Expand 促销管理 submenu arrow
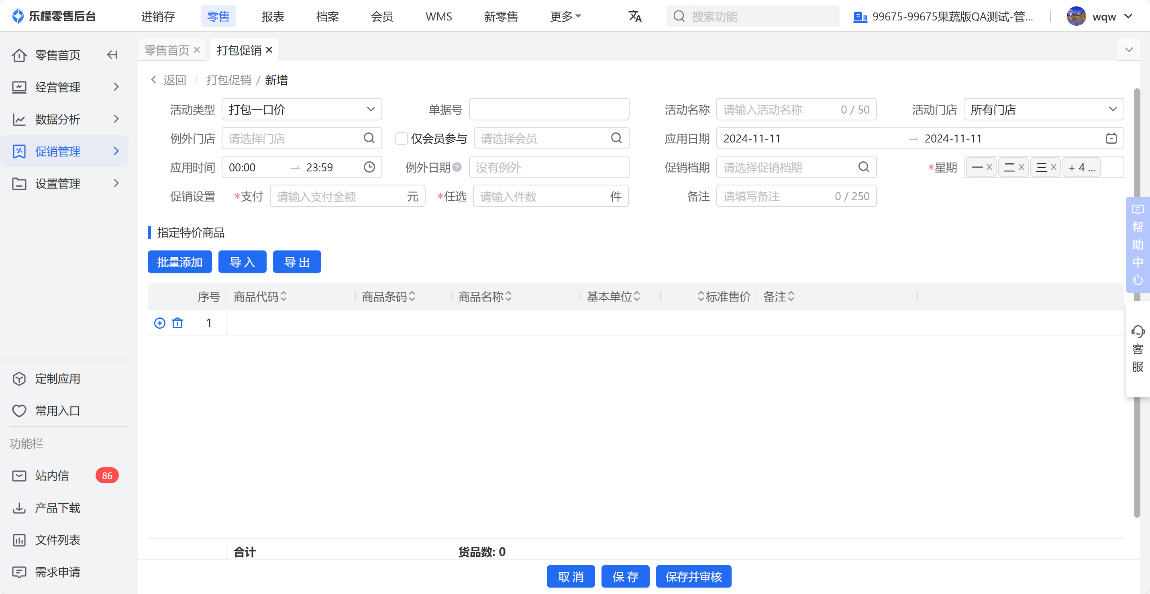The image size is (1150, 594). click(116, 151)
